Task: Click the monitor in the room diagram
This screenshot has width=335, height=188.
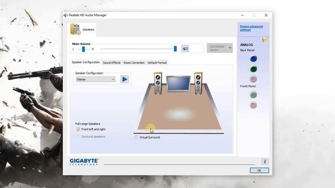Action: (178, 84)
